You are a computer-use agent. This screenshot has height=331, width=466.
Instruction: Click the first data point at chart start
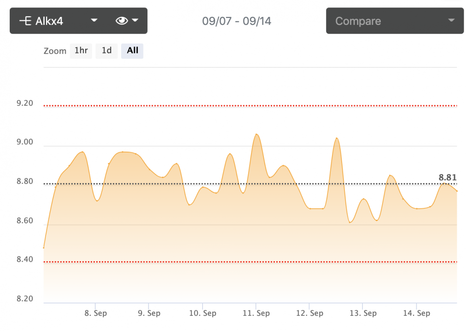[x=44, y=248]
